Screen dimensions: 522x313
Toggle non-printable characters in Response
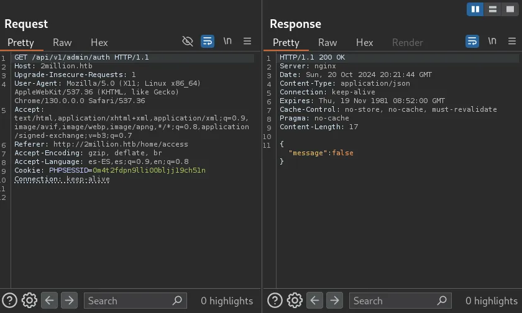click(492, 42)
